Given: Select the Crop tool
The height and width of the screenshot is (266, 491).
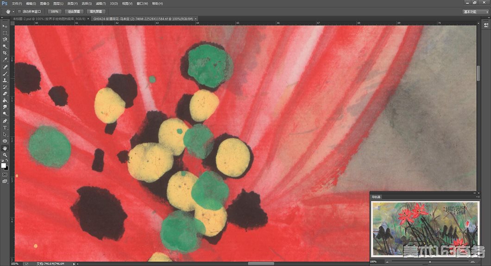Looking at the screenshot, I should (x=5, y=53).
